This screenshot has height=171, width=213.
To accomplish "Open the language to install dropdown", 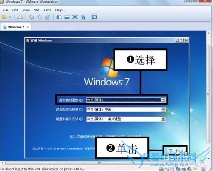I will [163, 100].
